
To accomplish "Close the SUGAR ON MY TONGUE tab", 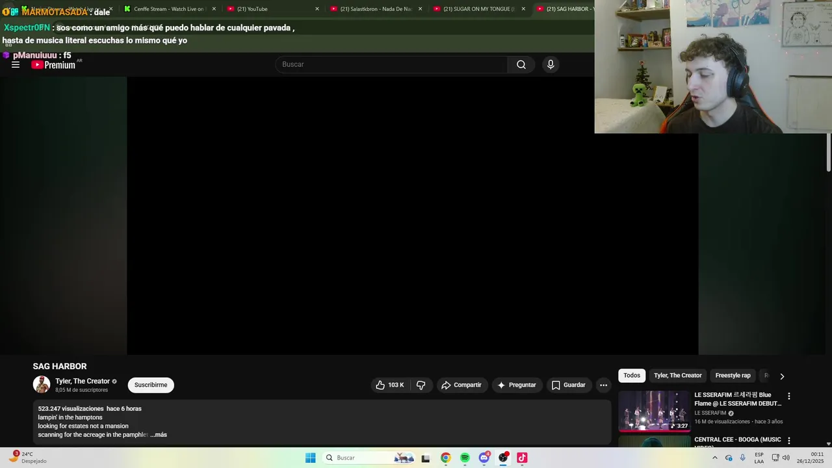I will click(523, 9).
